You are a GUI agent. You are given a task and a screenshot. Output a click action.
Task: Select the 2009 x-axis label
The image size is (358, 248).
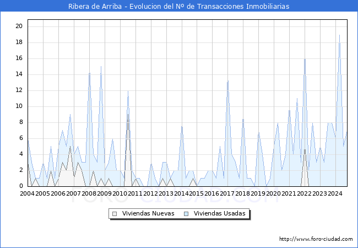click(x=104, y=193)
